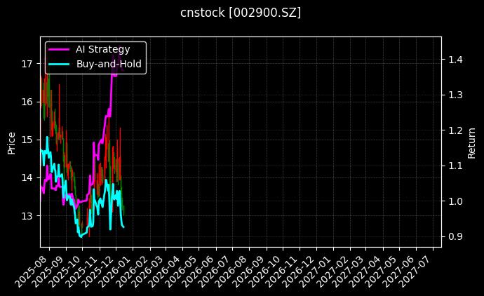Click the price tick value 15

click(27, 140)
